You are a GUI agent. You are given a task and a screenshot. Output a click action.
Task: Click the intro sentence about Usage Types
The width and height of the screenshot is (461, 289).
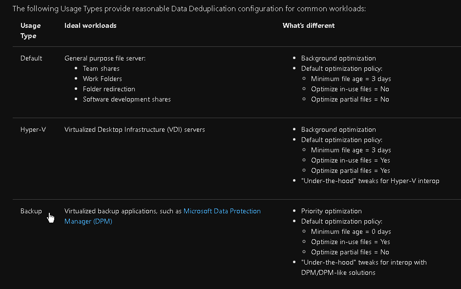point(189,8)
